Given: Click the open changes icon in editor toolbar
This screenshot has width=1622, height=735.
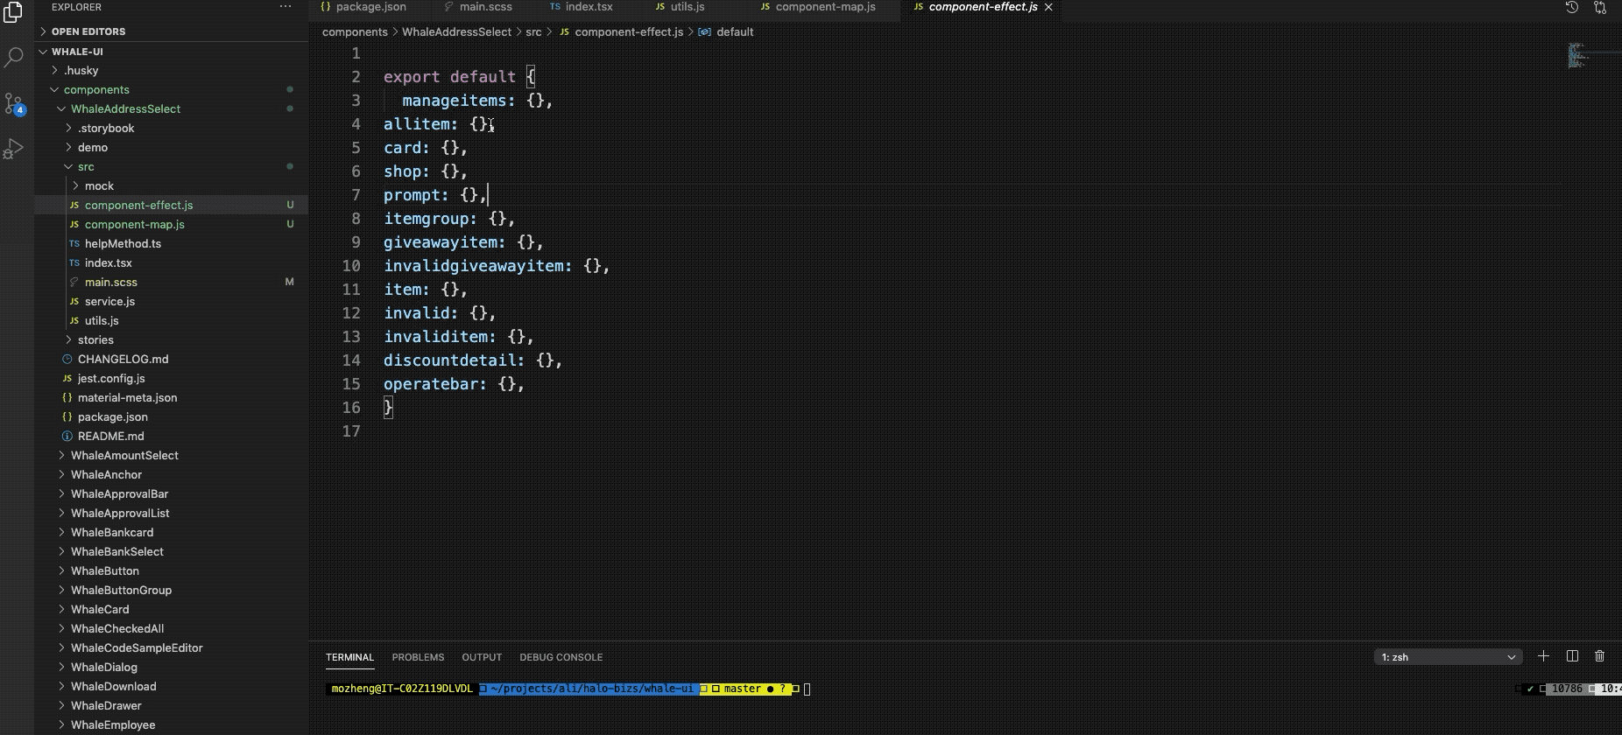Looking at the screenshot, I should point(1600,7).
